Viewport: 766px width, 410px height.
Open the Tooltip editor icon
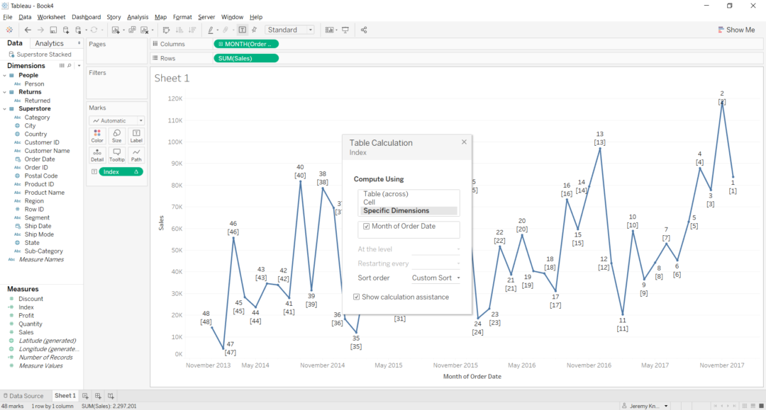116,154
